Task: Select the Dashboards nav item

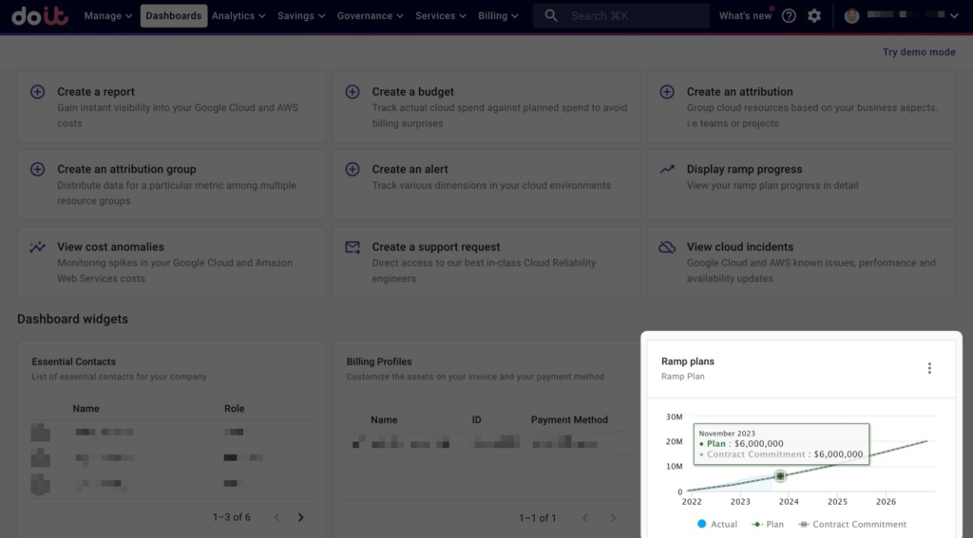Action: coord(174,16)
